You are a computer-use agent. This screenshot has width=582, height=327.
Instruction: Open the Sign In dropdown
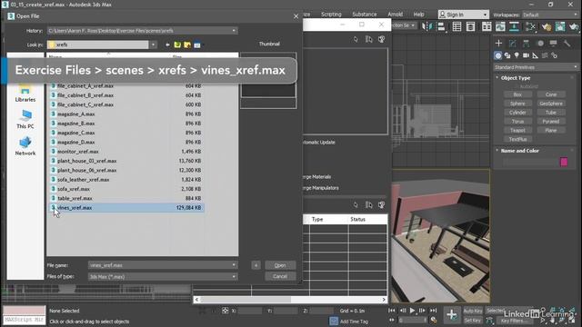pyautogui.click(x=463, y=15)
